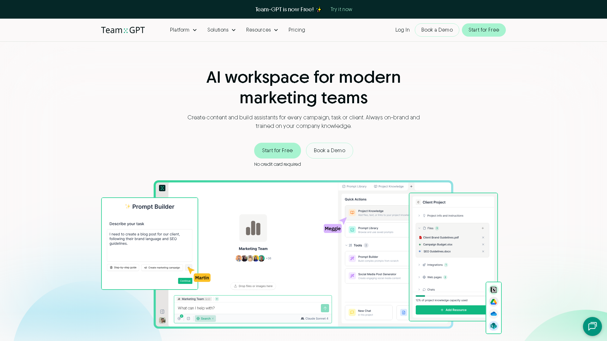This screenshot has width=607, height=341.
Task: Click the Start for Free button
Action: (x=277, y=151)
